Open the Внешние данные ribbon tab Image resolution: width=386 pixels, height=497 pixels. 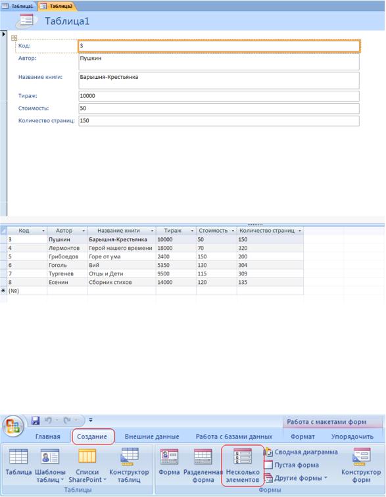(x=152, y=437)
